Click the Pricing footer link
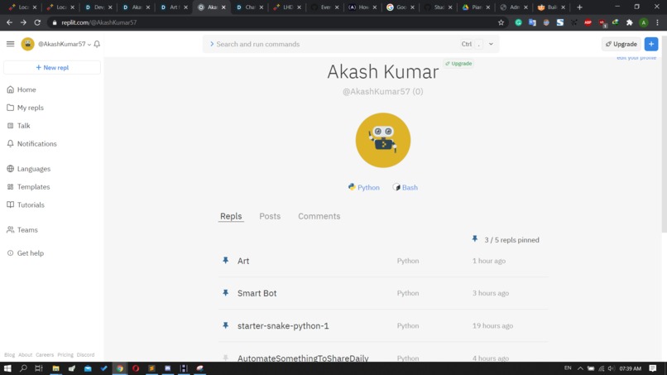Viewport: 667px width, 375px height. pyautogui.click(x=65, y=354)
